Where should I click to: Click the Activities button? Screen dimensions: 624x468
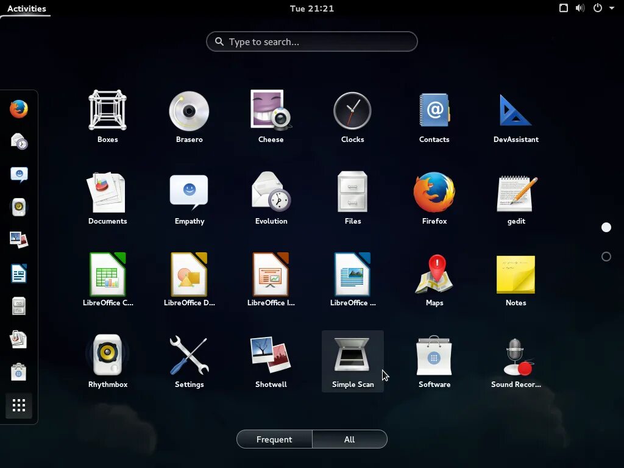(x=26, y=9)
